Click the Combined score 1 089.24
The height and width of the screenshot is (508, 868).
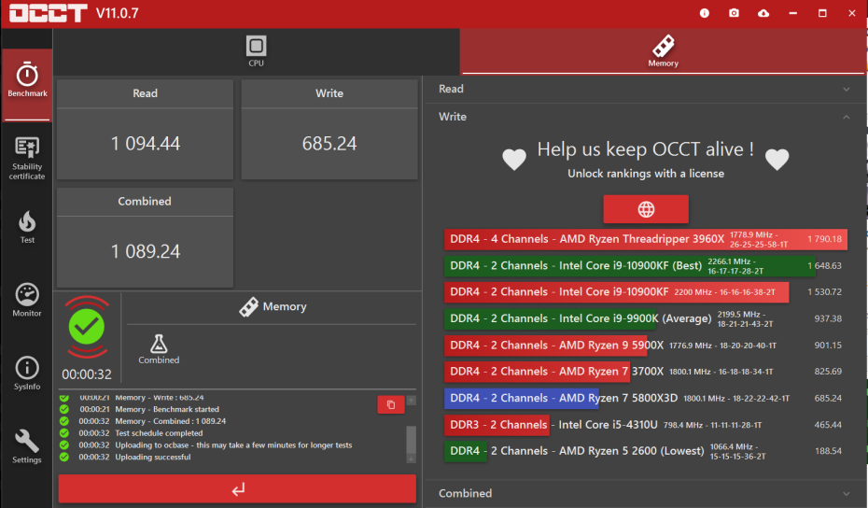coord(146,251)
